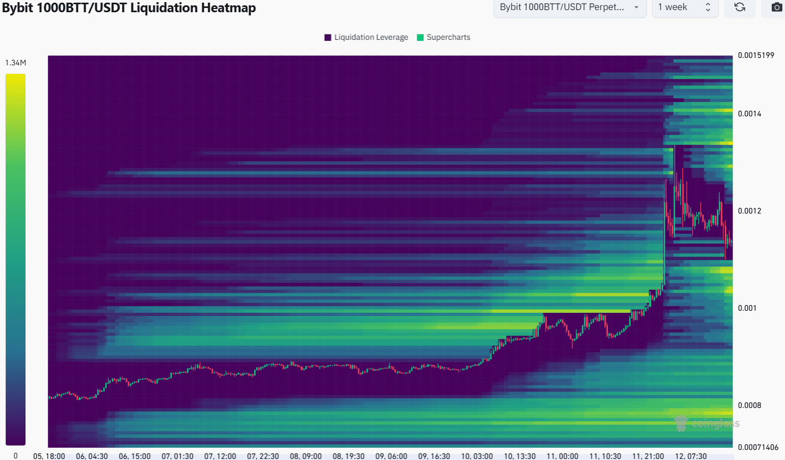The image size is (785, 460).
Task: Click the coinglass watermark logo
Action: coord(707,423)
